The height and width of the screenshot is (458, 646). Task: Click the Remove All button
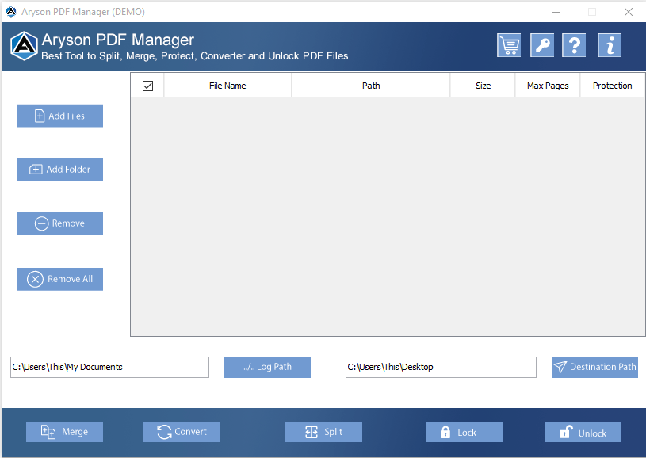pyautogui.click(x=59, y=279)
